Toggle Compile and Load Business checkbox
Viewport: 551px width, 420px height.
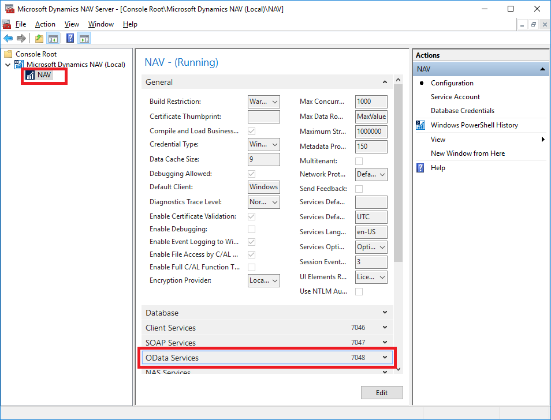[252, 131]
